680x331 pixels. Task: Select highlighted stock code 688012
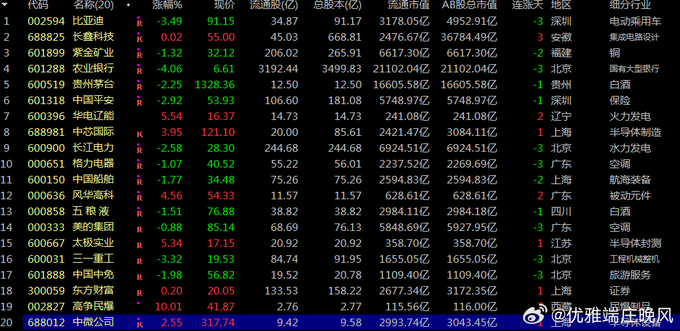click(x=46, y=322)
